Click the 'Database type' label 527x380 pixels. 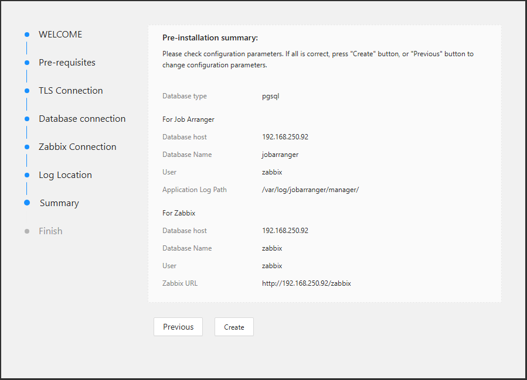(185, 97)
